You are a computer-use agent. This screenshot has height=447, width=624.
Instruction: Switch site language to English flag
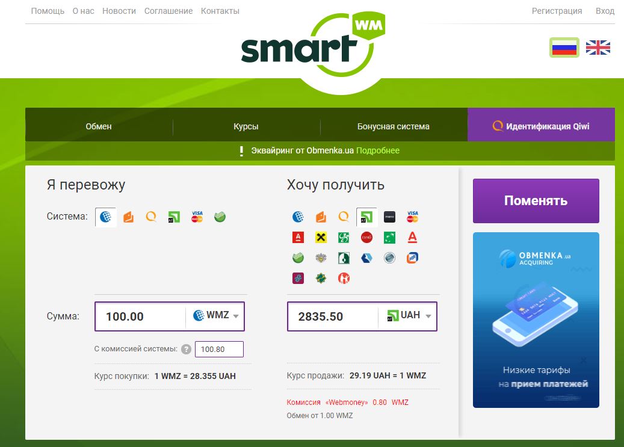[x=598, y=46]
